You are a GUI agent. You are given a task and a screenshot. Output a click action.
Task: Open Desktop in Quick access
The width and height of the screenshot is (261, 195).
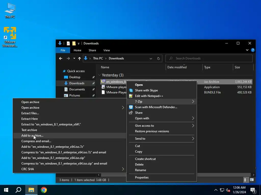point(75,77)
